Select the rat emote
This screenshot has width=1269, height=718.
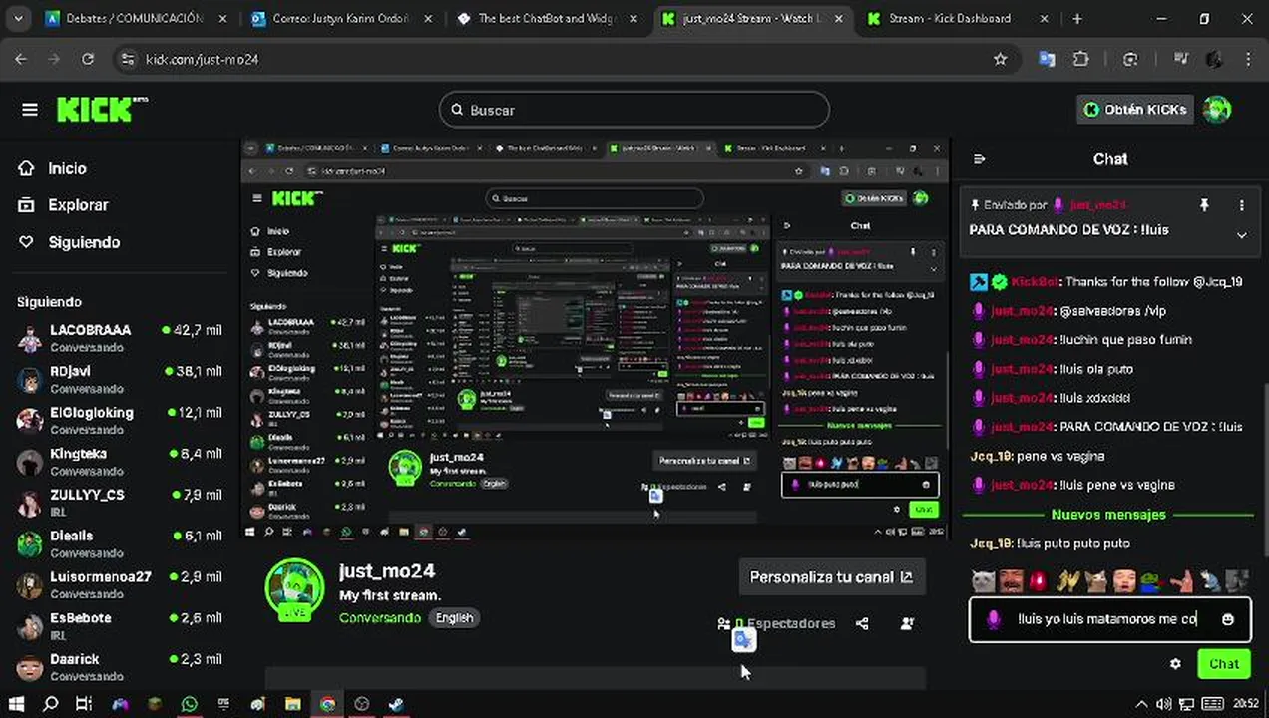[1209, 580]
